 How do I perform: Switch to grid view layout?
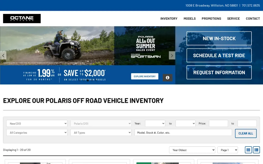point(248,150)
